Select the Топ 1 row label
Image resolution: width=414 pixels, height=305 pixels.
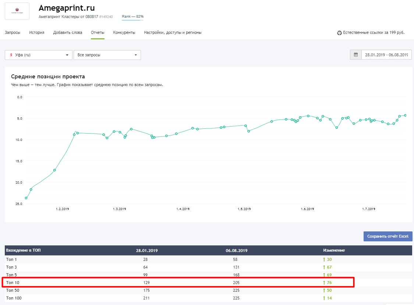tap(11, 259)
